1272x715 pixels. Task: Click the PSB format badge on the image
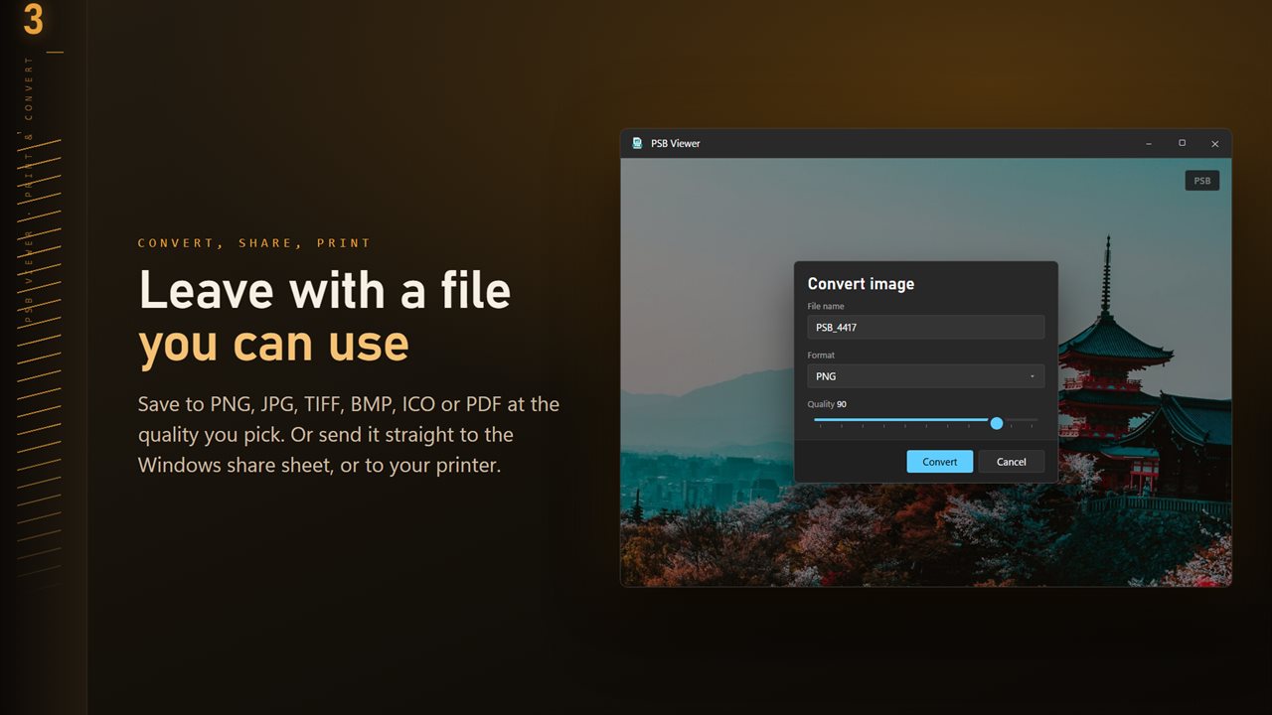tap(1202, 181)
